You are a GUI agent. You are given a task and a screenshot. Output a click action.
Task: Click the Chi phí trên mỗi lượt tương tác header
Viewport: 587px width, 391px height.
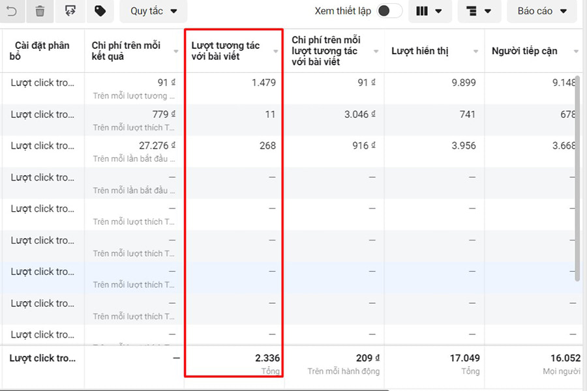(326, 51)
